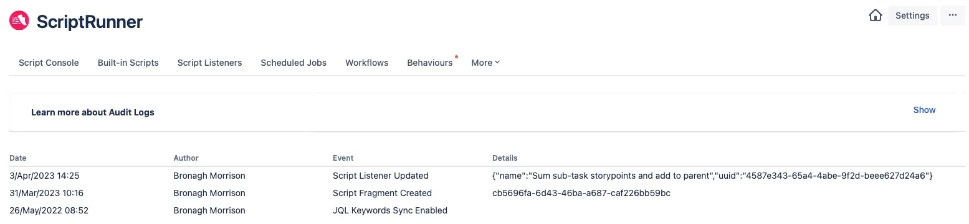The width and height of the screenshot is (969, 224).
Task: Select the Script Listeners tab
Action: (x=209, y=63)
